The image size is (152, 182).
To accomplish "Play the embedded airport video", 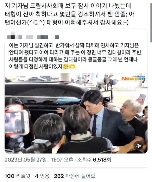I will click(76, 113).
